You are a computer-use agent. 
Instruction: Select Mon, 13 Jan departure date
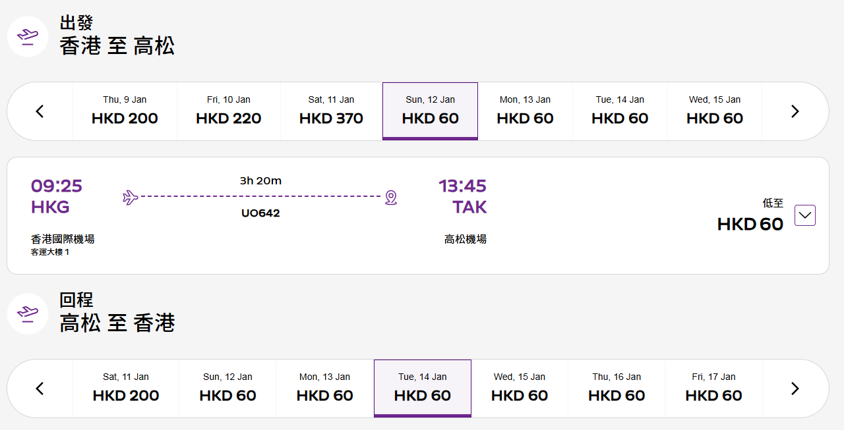(525, 111)
